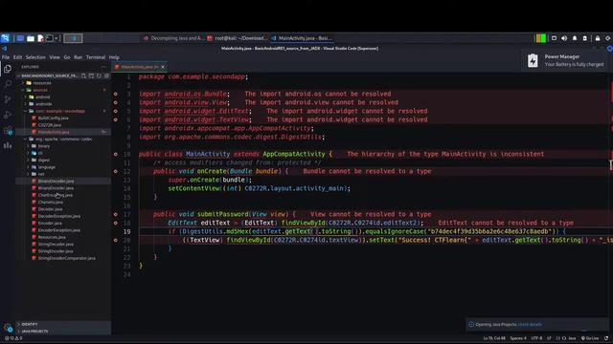
Task: Expand the JAVA PROJECTS panel section
Action: 63,332
